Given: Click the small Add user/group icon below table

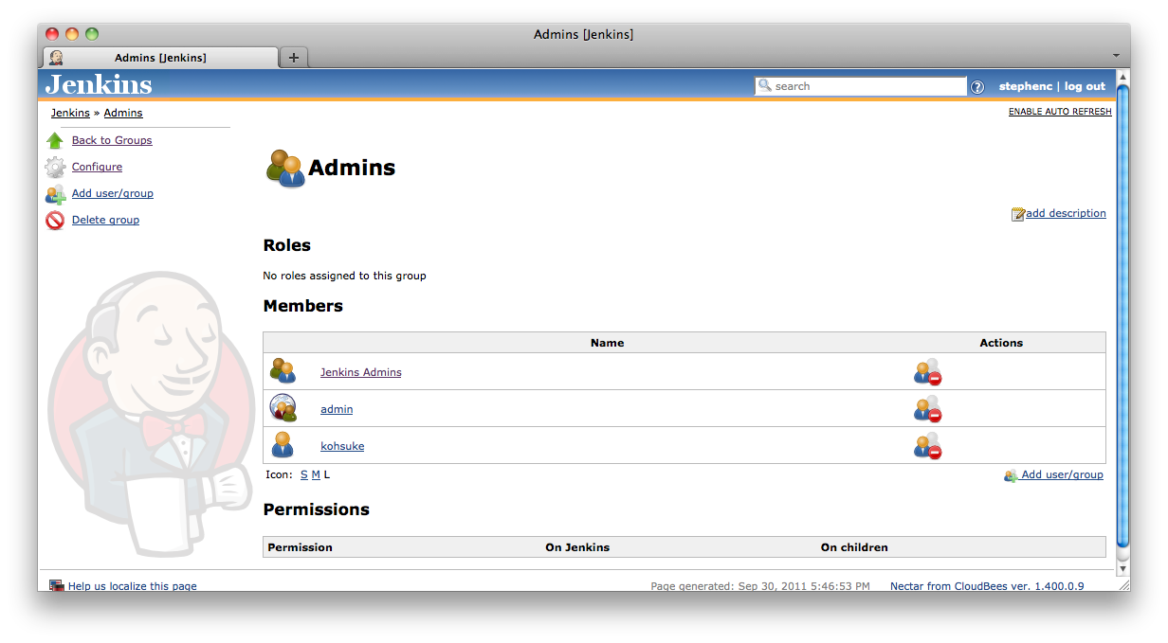Looking at the screenshot, I should pos(1011,475).
